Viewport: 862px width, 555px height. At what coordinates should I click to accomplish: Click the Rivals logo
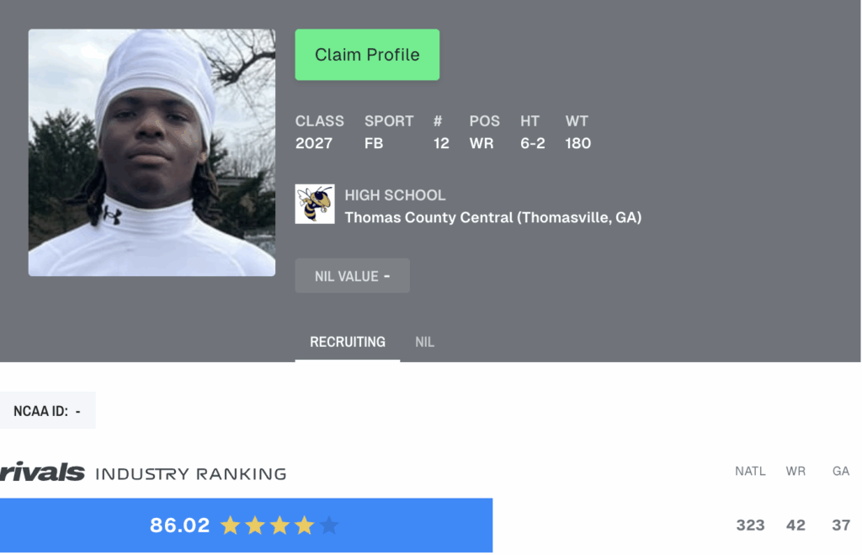[42, 472]
